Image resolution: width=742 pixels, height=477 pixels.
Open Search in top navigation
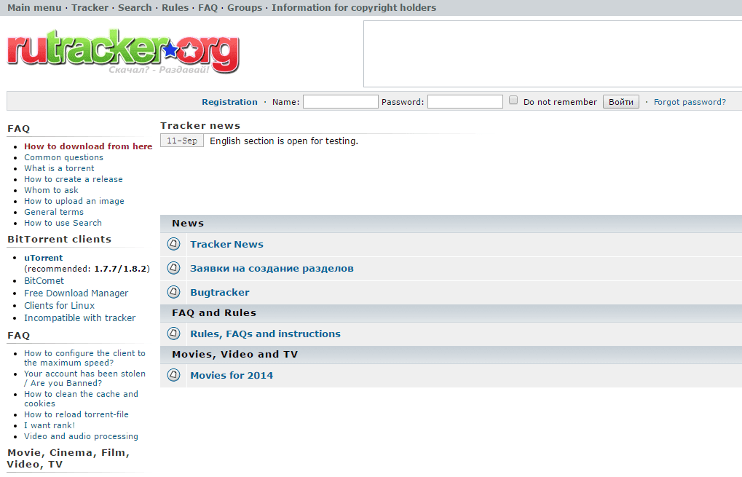click(x=135, y=7)
